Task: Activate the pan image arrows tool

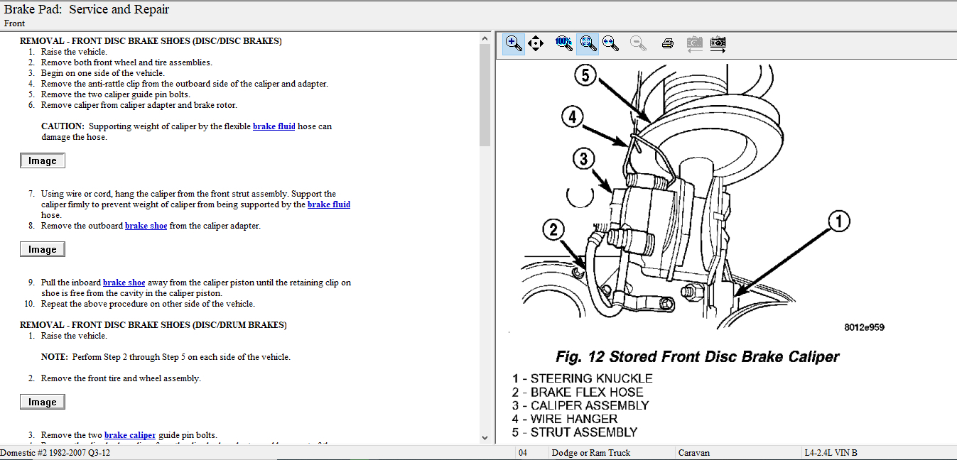Action: (x=536, y=43)
